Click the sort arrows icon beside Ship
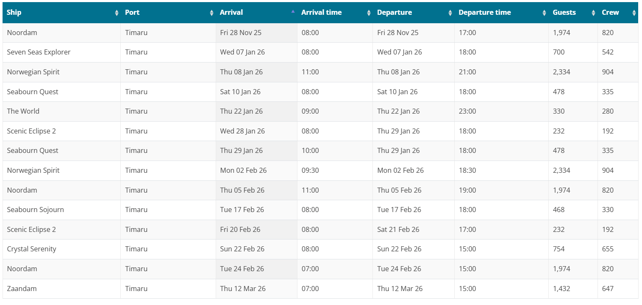The image size is (642, 305). [117, 13]
